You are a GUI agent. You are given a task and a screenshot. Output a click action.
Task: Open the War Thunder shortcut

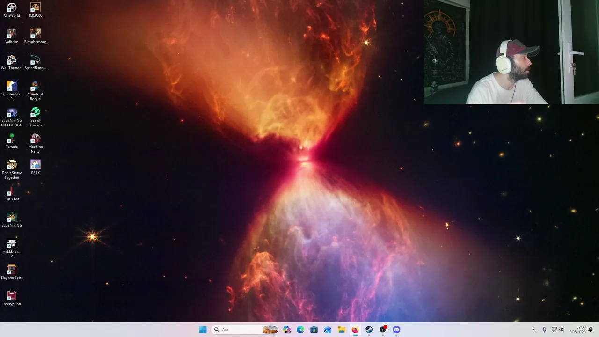tap(12, 62)
